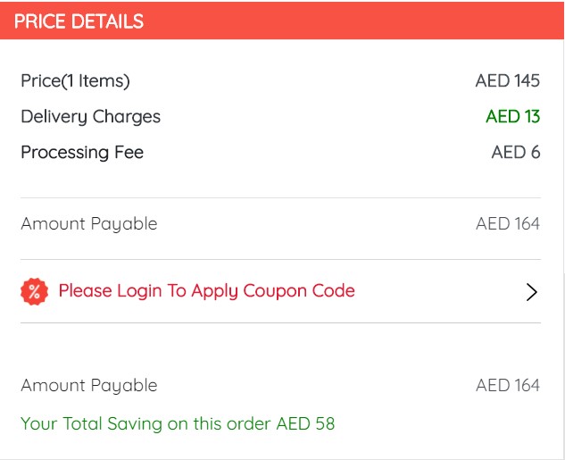Select AED 164 total below the coupon row

click(x=507, y=386)
